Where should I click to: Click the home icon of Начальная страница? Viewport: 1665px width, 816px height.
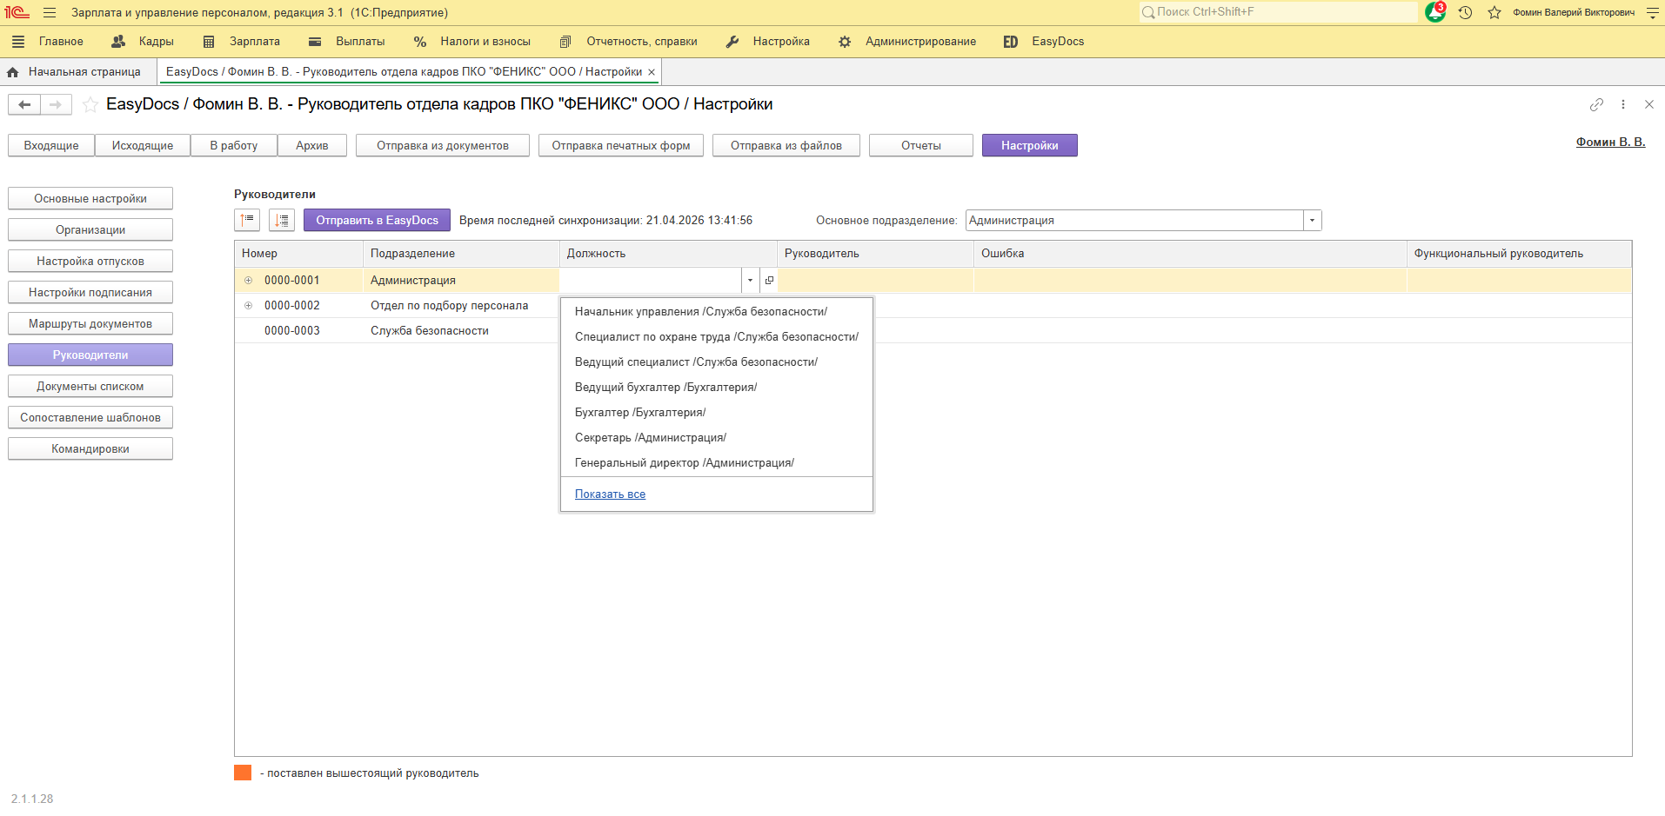coord(13,72)
